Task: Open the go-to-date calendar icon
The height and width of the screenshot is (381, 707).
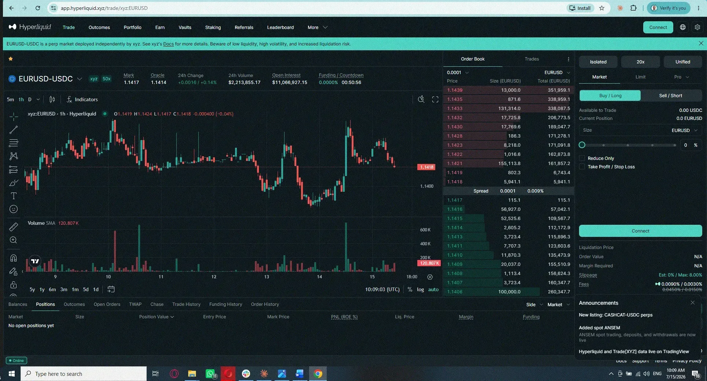Action: point(111,289)
